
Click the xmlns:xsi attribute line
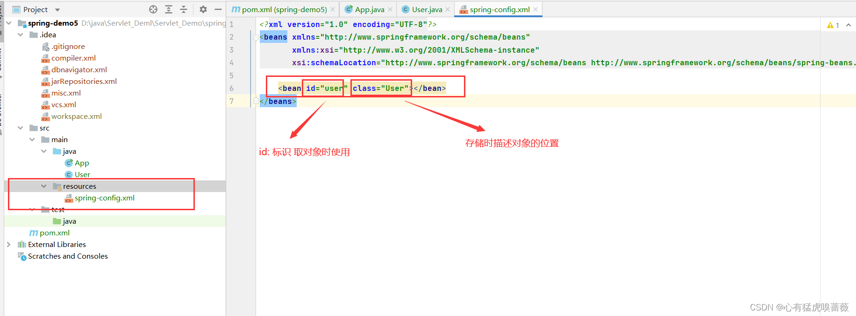pyautogui.click(x=416, y=50)
